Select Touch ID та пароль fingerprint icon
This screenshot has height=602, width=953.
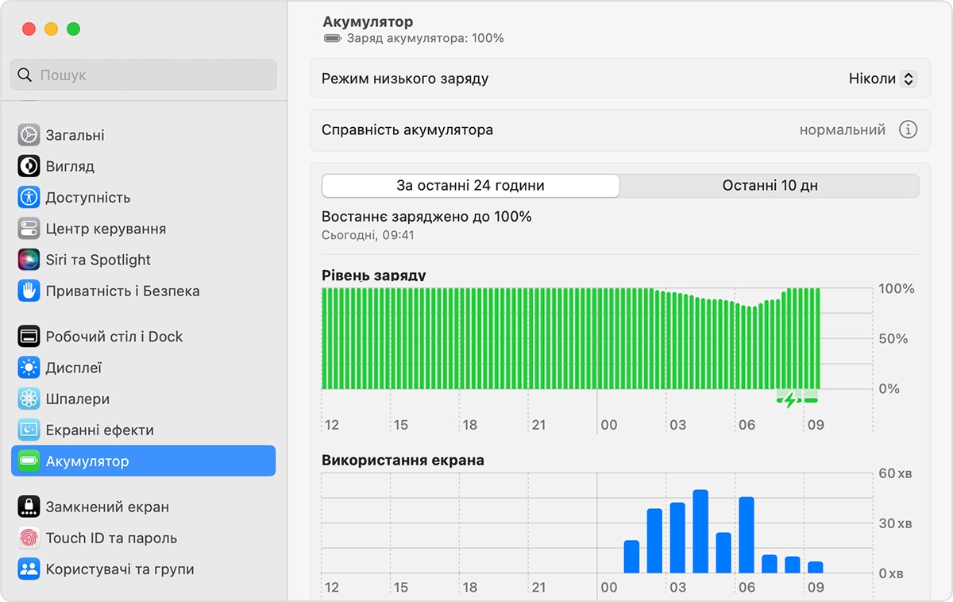tap(29, 538)
